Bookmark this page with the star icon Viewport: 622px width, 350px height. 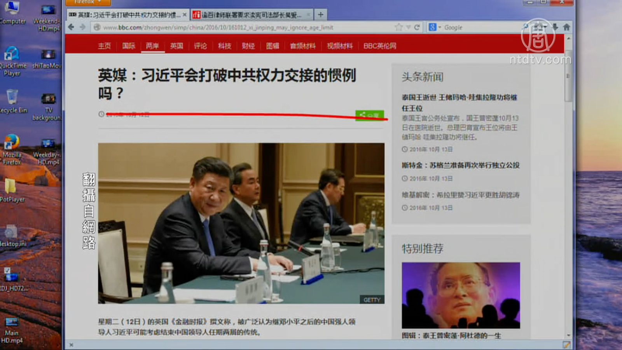pos(398,27)
